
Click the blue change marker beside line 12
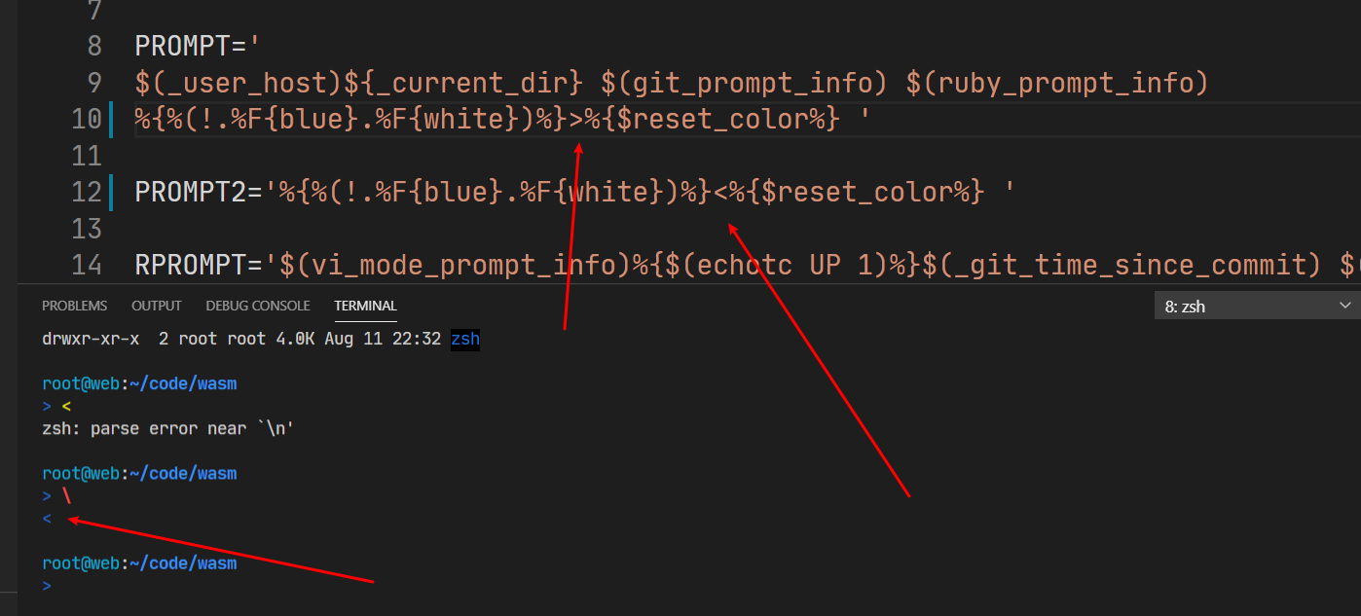click(x=113, y=192)
